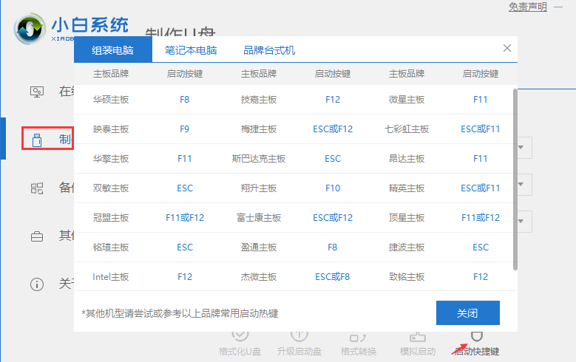Open the info circle icon in sidebar
The width and height of the screenshot is (576, 362).
pos(36,284)
